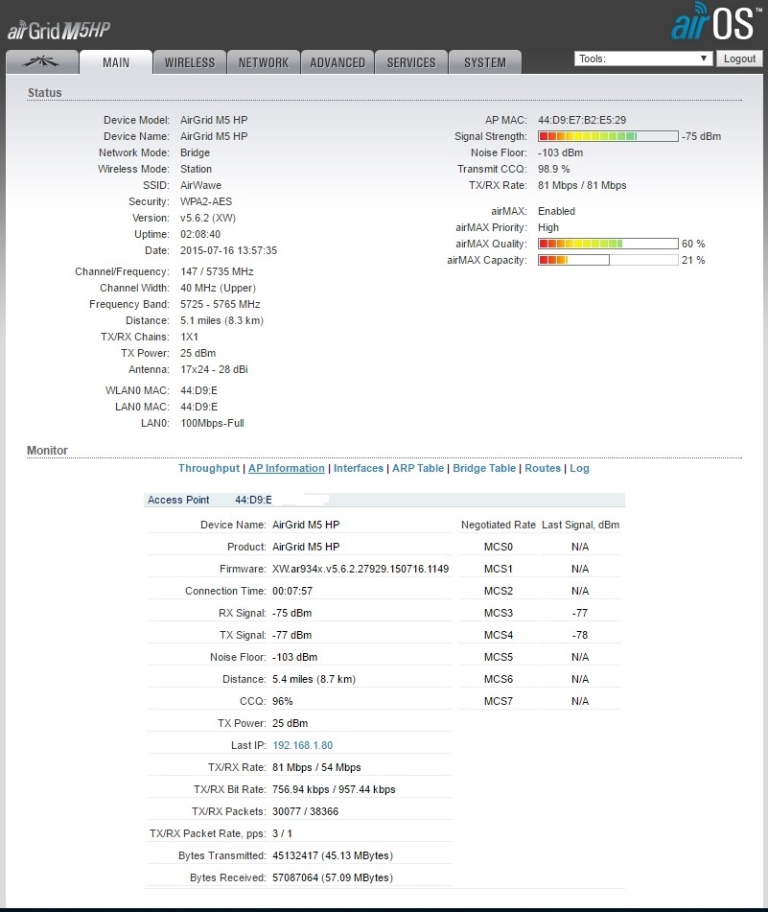This screenshot has height=912, width=768.
Task: Click the airGrid M5HP logo
Action: [58, 30]
